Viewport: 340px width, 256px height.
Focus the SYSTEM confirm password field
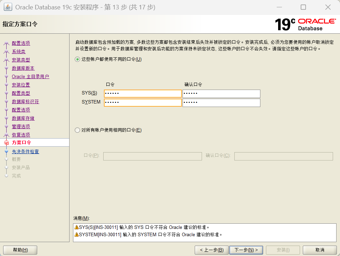(221, 103)
